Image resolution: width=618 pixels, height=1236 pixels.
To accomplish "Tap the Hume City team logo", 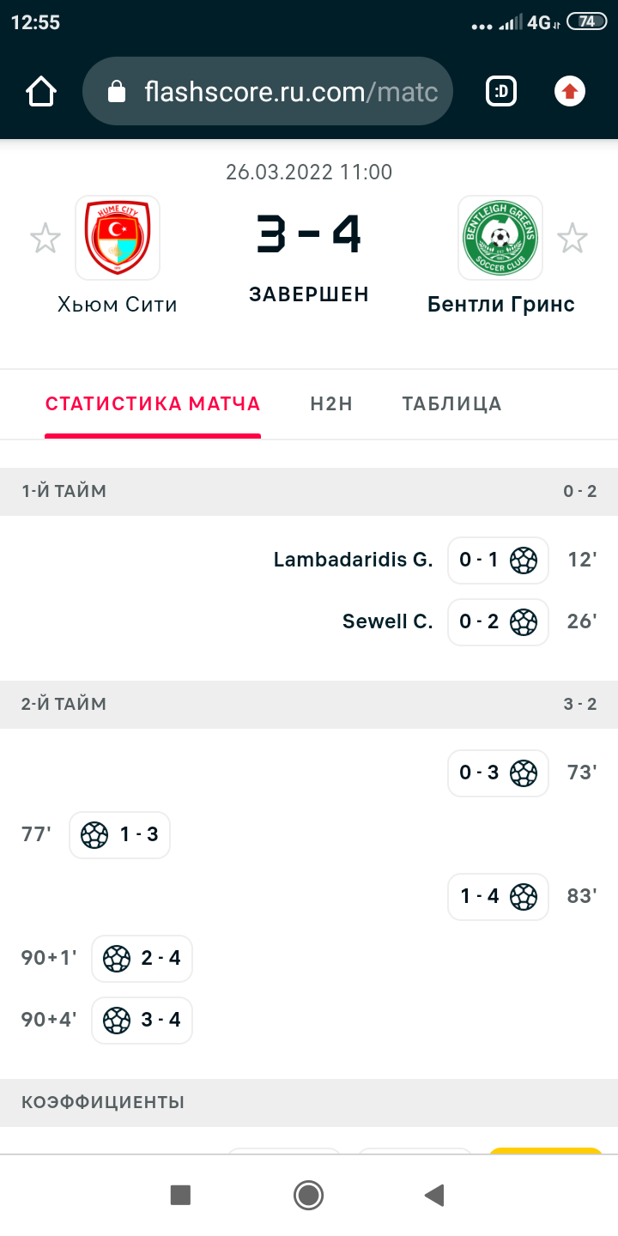I will tap(118, 238).
